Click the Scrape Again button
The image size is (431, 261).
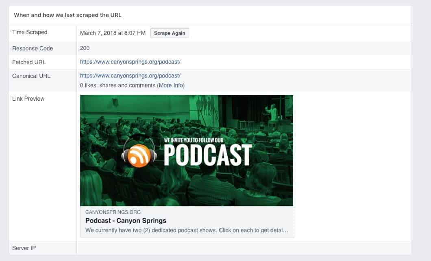(x=170, y=33)
